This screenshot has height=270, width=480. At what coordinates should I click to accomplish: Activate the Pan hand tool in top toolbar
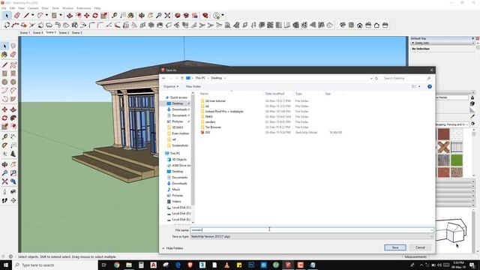[150, 15]
